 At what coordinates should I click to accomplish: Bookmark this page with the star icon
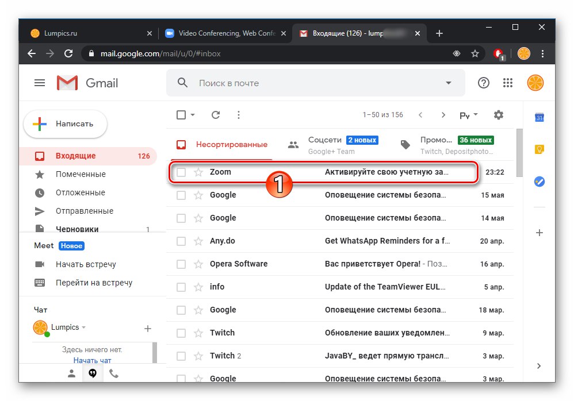click(475, 54)
